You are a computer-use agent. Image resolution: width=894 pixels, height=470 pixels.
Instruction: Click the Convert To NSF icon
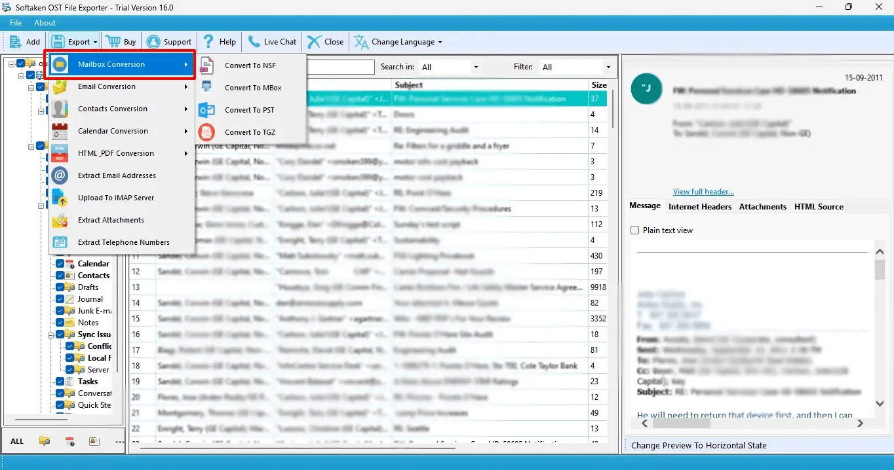click(207, 65)
